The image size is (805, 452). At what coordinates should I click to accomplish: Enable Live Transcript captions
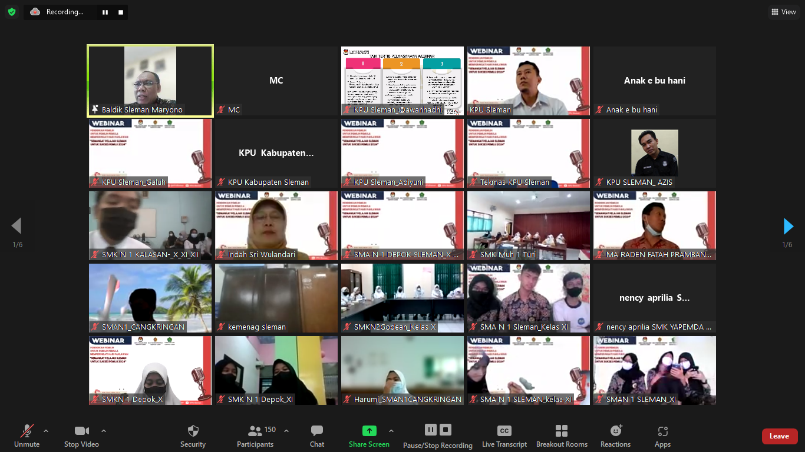[504, 431]
